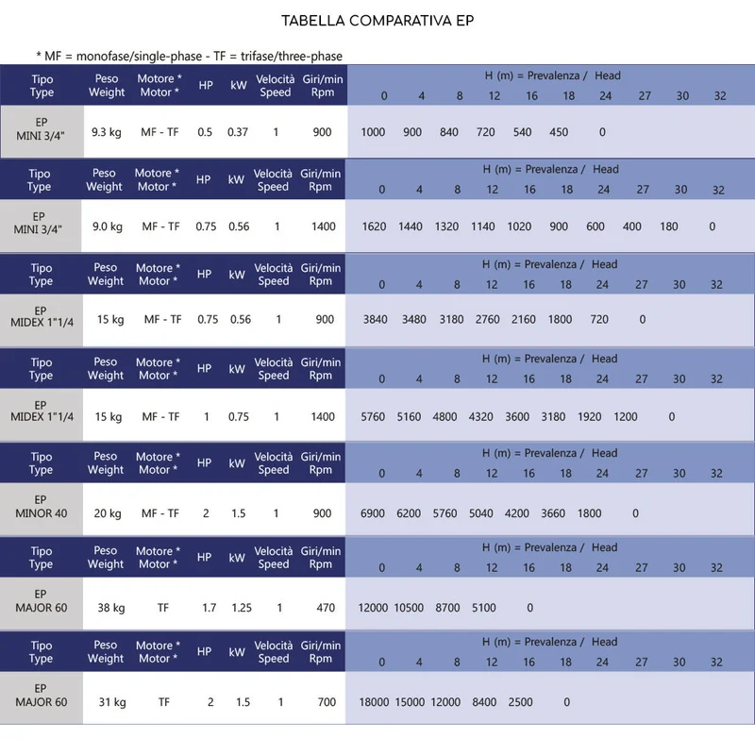Select the 3840 flow value

(x=375, y=319)
